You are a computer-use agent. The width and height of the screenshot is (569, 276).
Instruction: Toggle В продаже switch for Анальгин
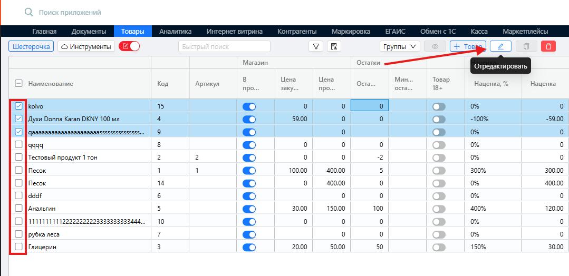click(249, 209)
